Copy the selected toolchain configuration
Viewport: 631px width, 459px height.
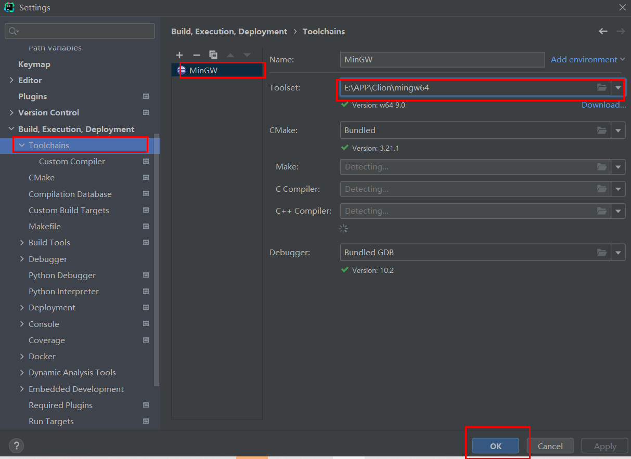tap(213, 55)
